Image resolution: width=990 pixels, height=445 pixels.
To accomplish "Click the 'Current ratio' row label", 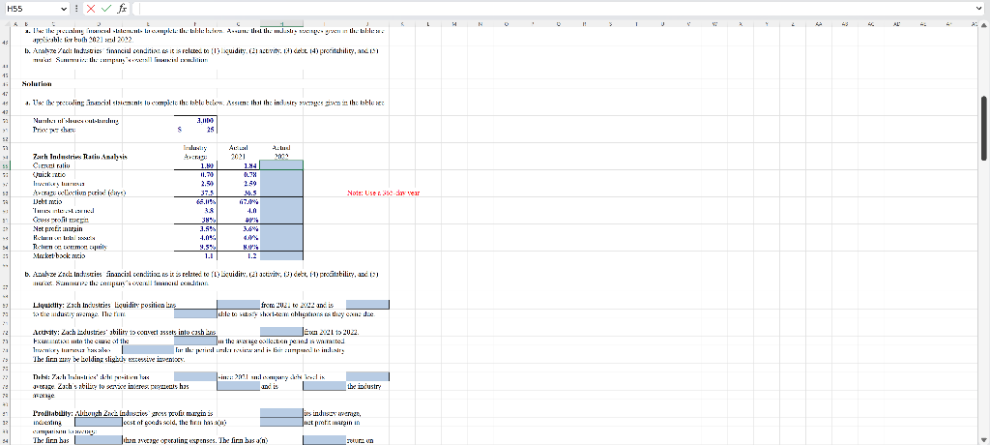I will pyautogui.click(x=50, y=165).
